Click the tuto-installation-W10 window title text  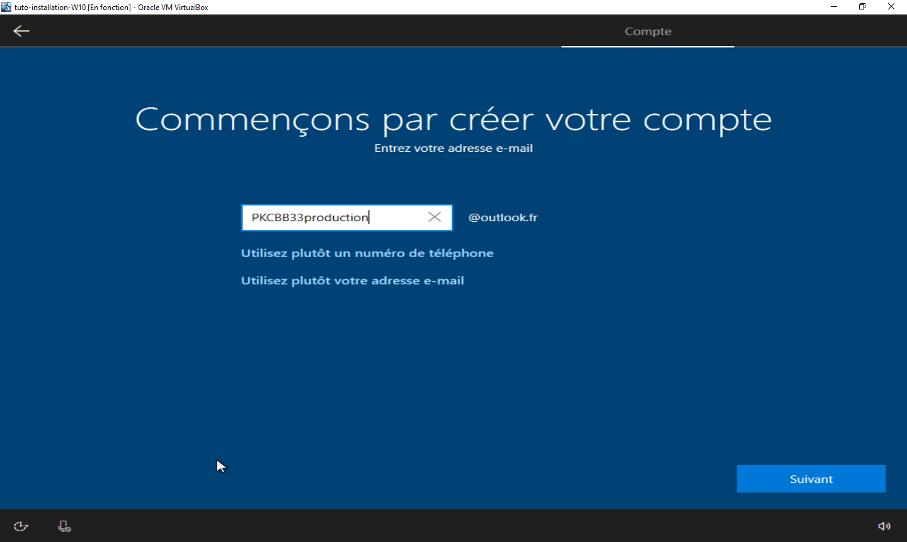click(111, 8)
